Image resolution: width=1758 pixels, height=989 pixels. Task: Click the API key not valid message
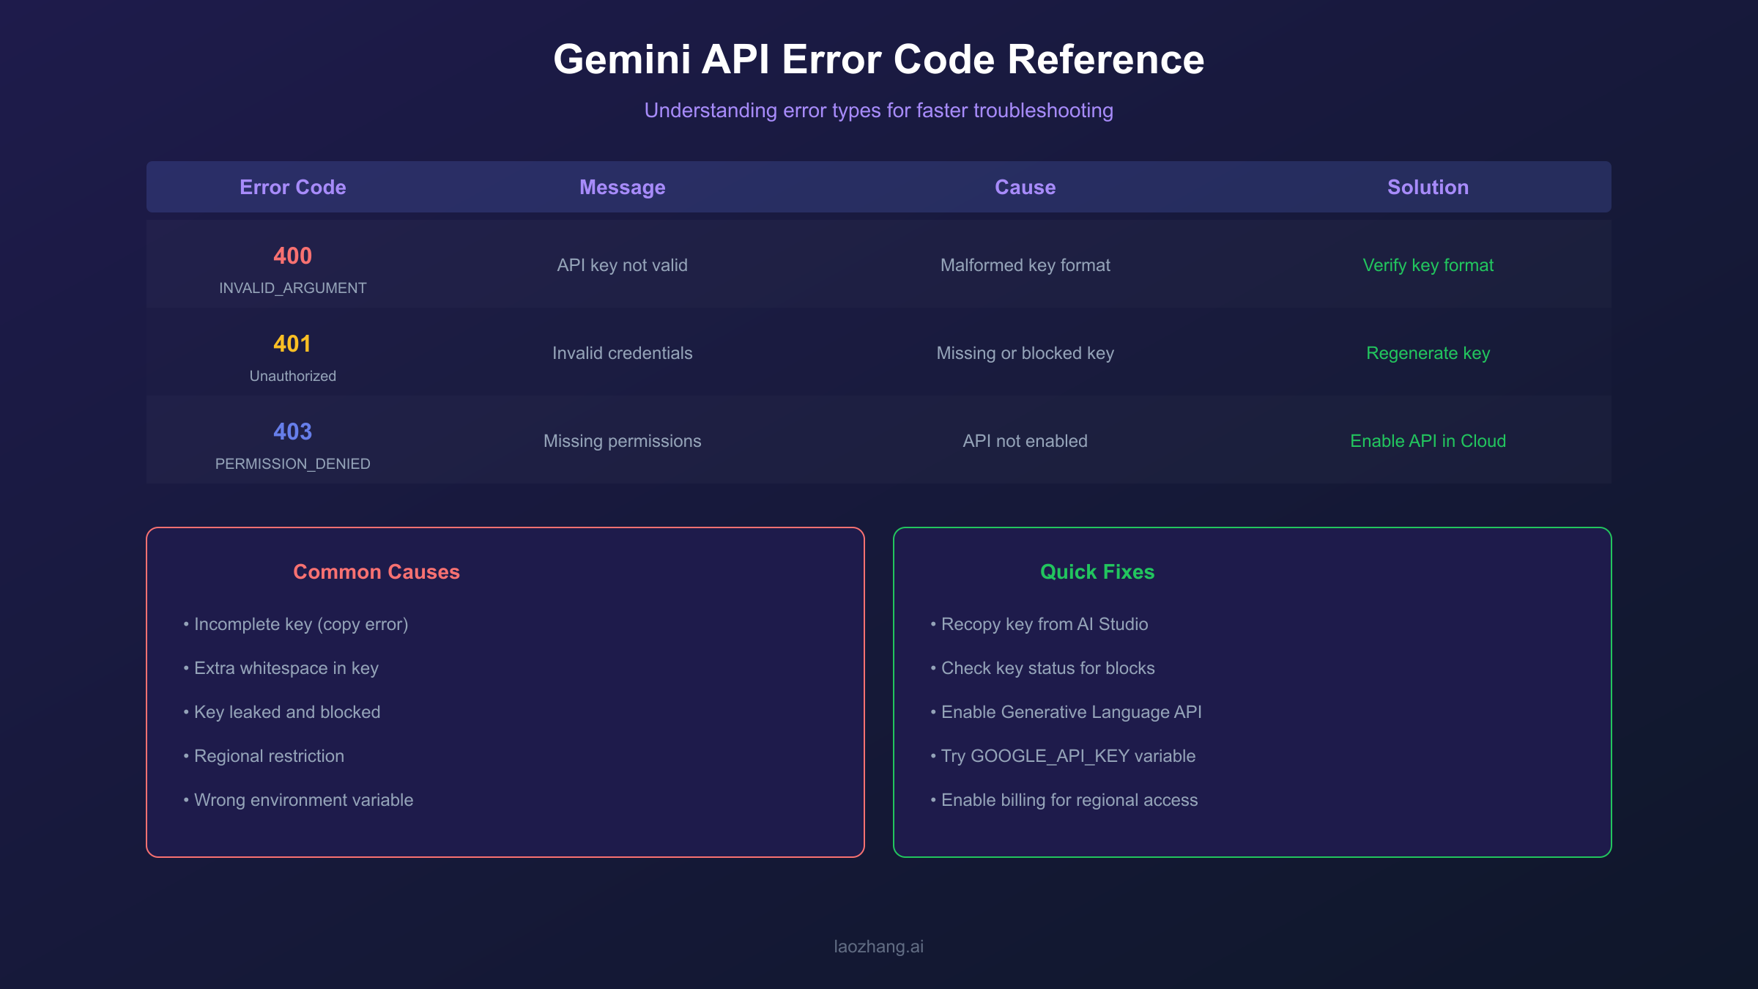[621, 265]
